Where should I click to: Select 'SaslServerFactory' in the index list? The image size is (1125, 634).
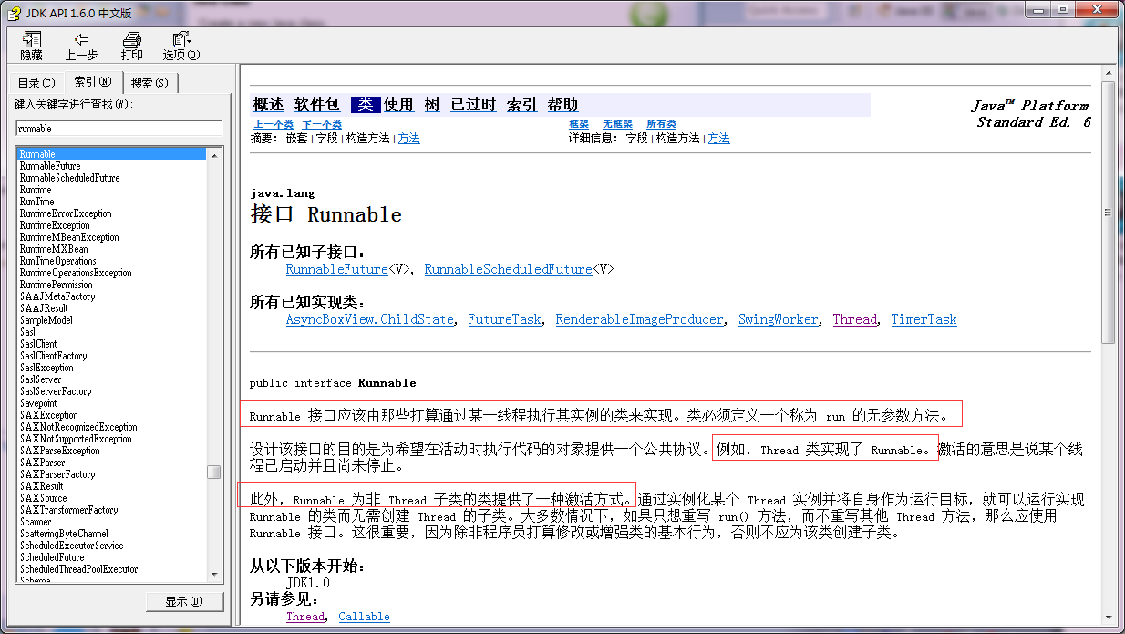(x=56, y=391)
